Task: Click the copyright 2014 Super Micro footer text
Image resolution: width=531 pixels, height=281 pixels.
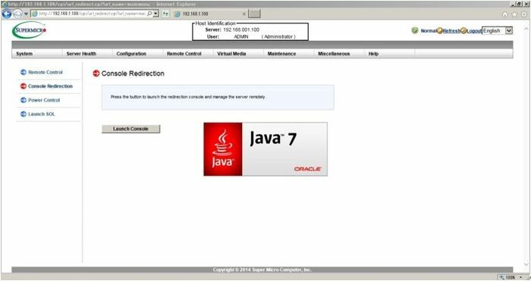Action: 262,270
